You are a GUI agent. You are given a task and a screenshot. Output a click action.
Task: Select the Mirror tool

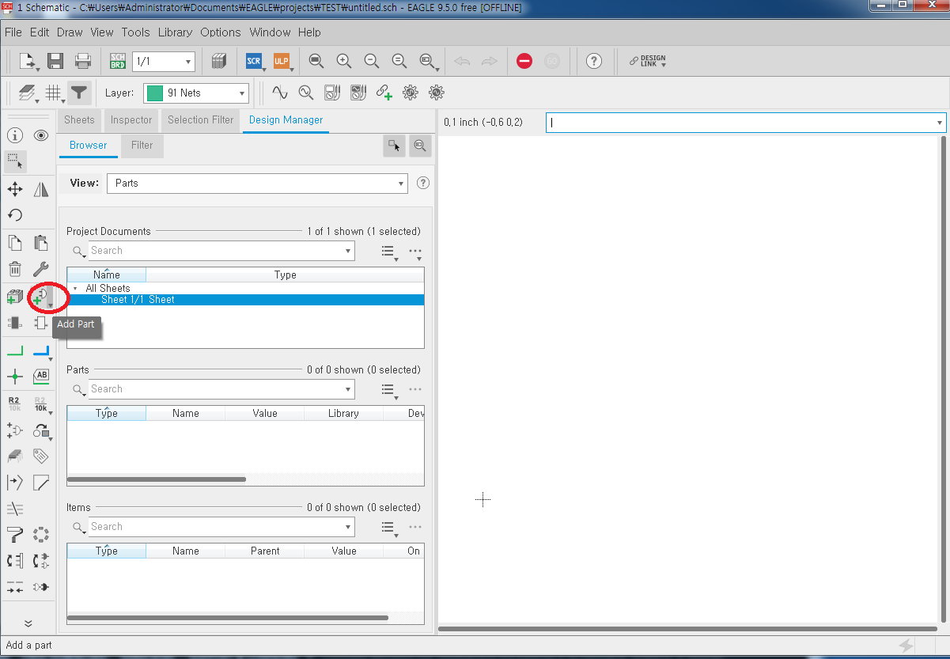41,189
